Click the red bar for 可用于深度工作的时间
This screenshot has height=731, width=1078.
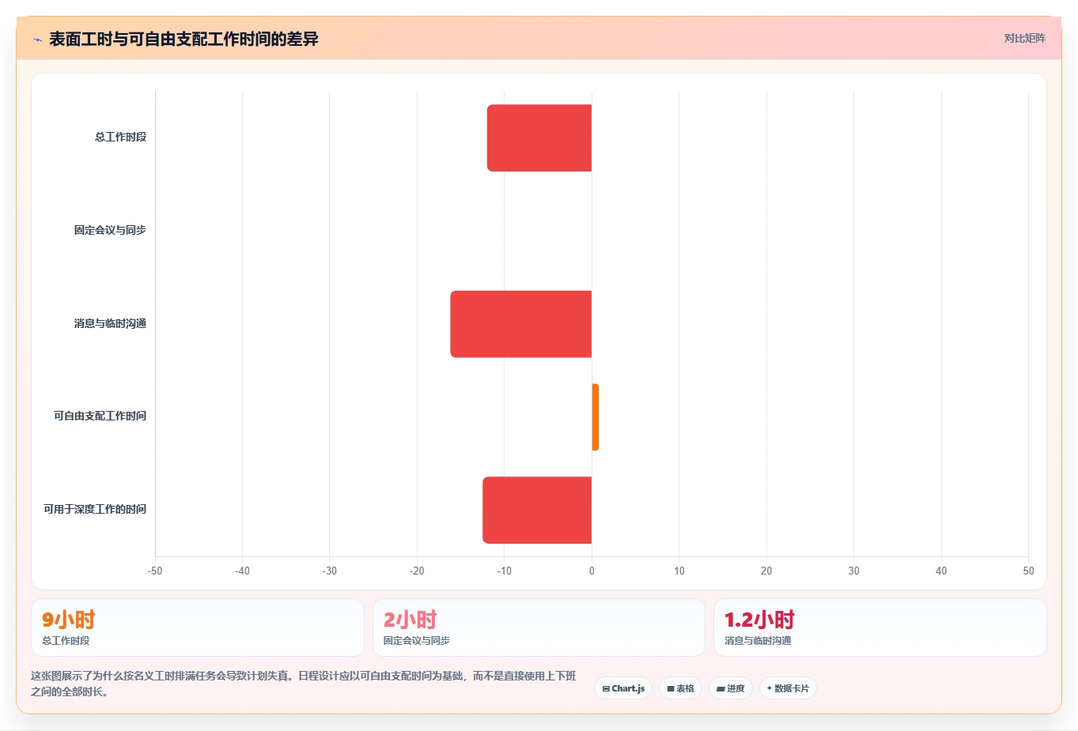click(x=537, y=510)
